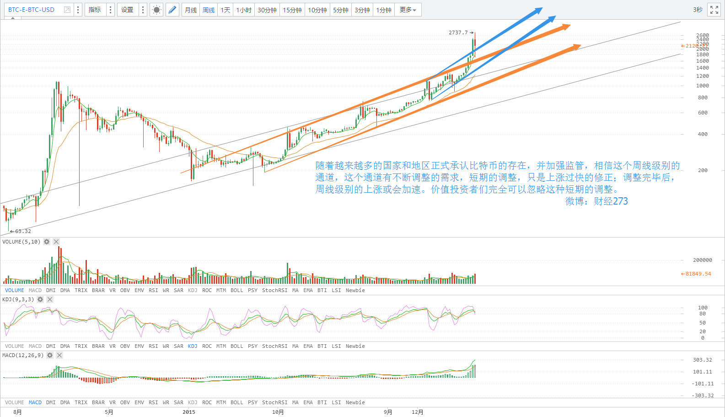Open the 指标 indicators button
This screenshot has height=417, width=725.
click(x=95, y=10)
